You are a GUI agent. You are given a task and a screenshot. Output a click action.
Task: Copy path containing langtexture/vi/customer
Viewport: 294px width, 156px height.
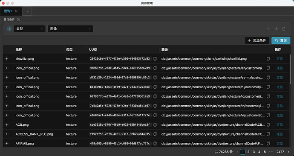pyautogui.click(x=268, y=115)
